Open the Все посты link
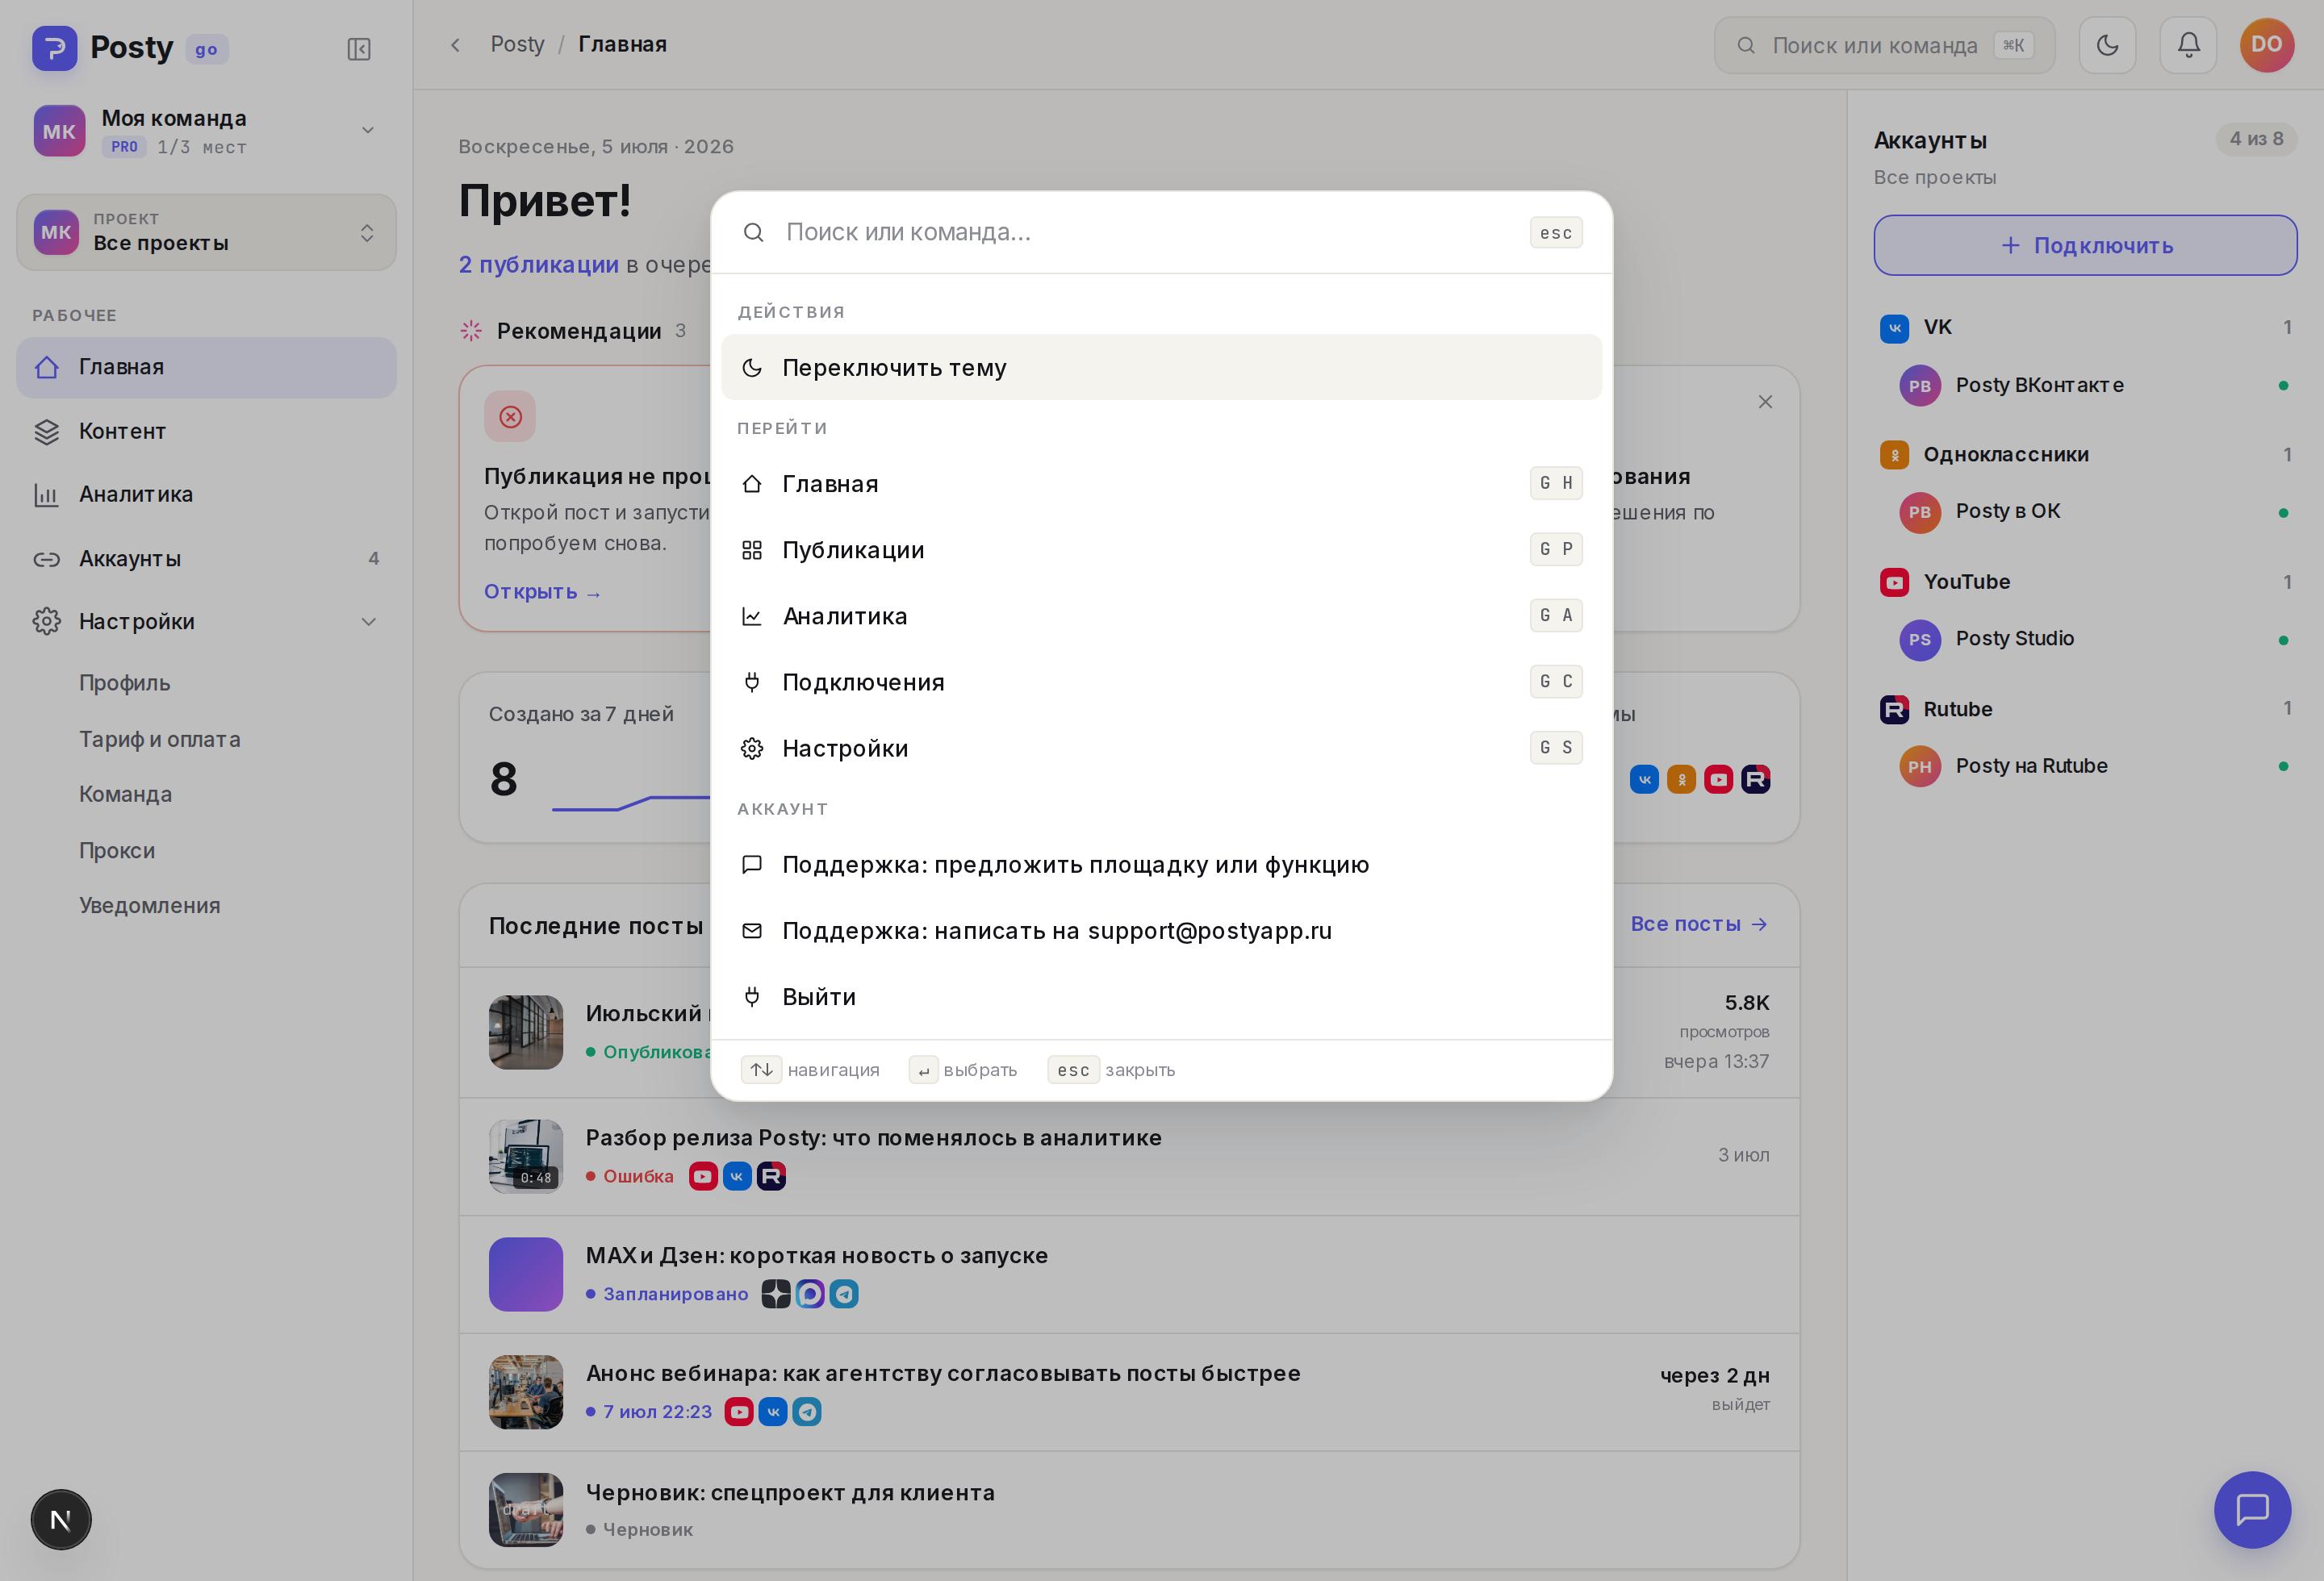2324x1581 pixels. tap(1699, 924)
